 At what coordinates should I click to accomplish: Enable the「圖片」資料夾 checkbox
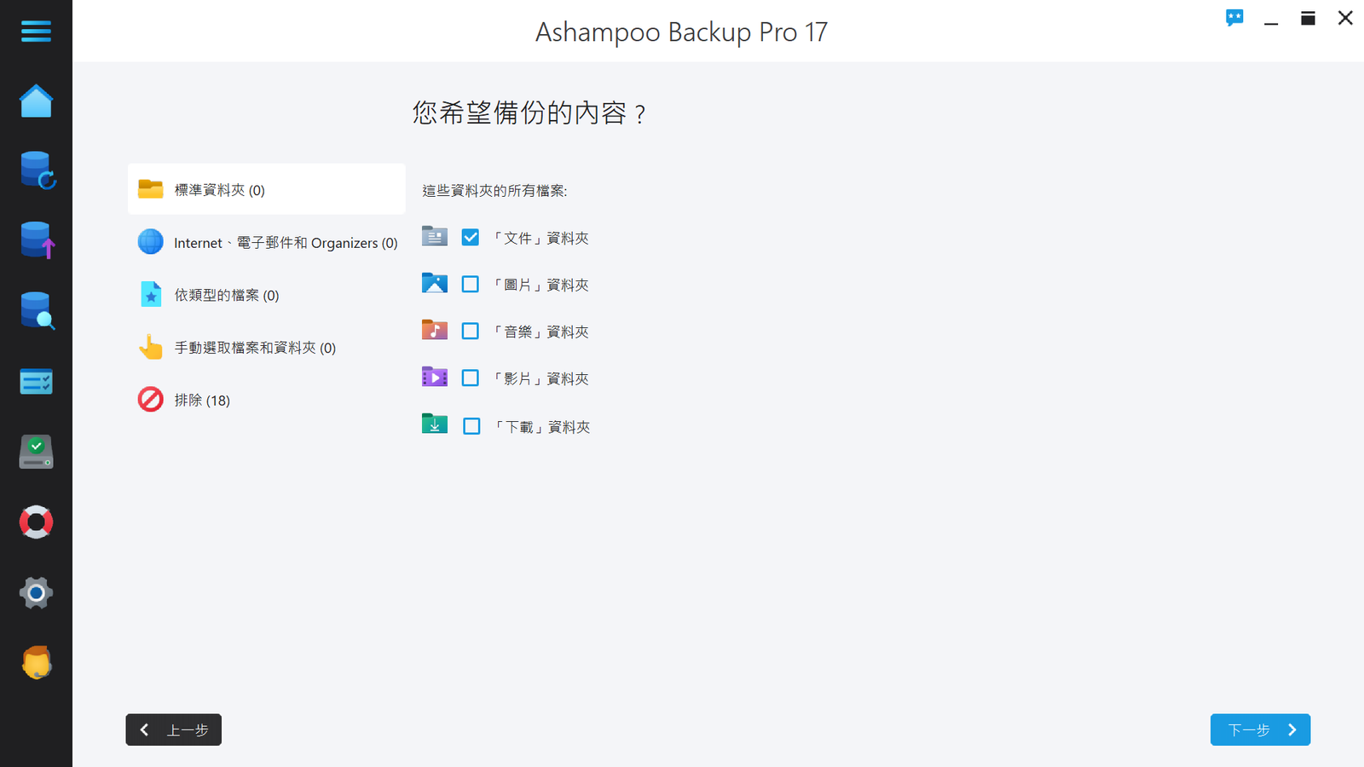point(471,285)
